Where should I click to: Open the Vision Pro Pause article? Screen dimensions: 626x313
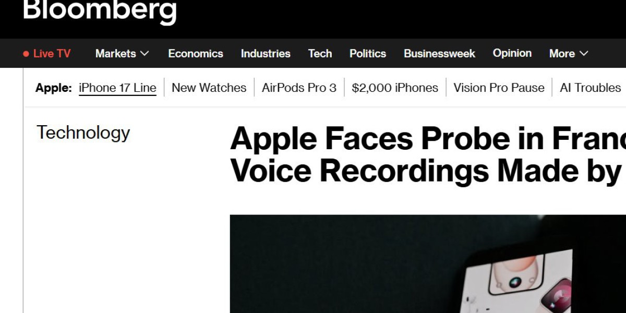coord(499,88)
